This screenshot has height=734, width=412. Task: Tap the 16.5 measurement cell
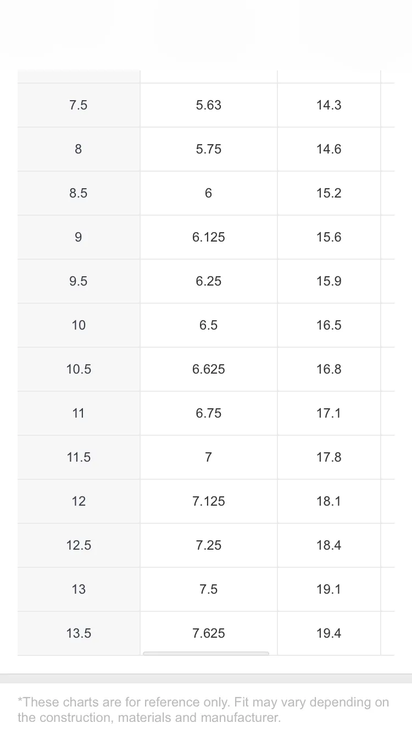pos(329,325)
